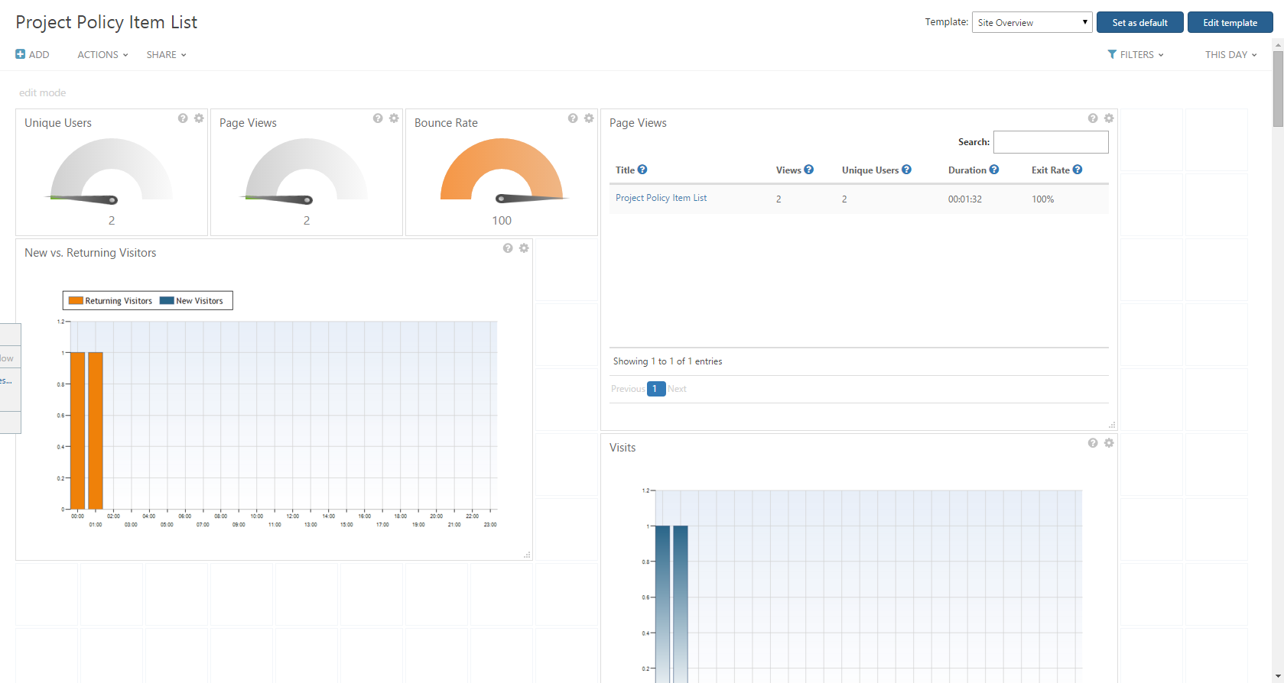Open help for Bounce Rate widget
The image size is (1284, 683).
[573, 118]
